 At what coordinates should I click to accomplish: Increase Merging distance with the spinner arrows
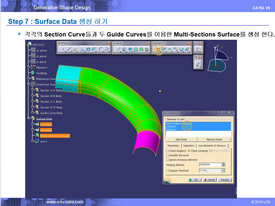coord(223,164)
